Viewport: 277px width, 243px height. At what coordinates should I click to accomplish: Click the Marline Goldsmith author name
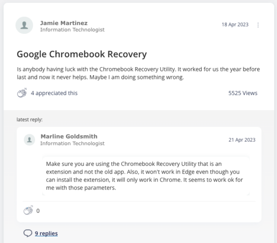point(69,136)
